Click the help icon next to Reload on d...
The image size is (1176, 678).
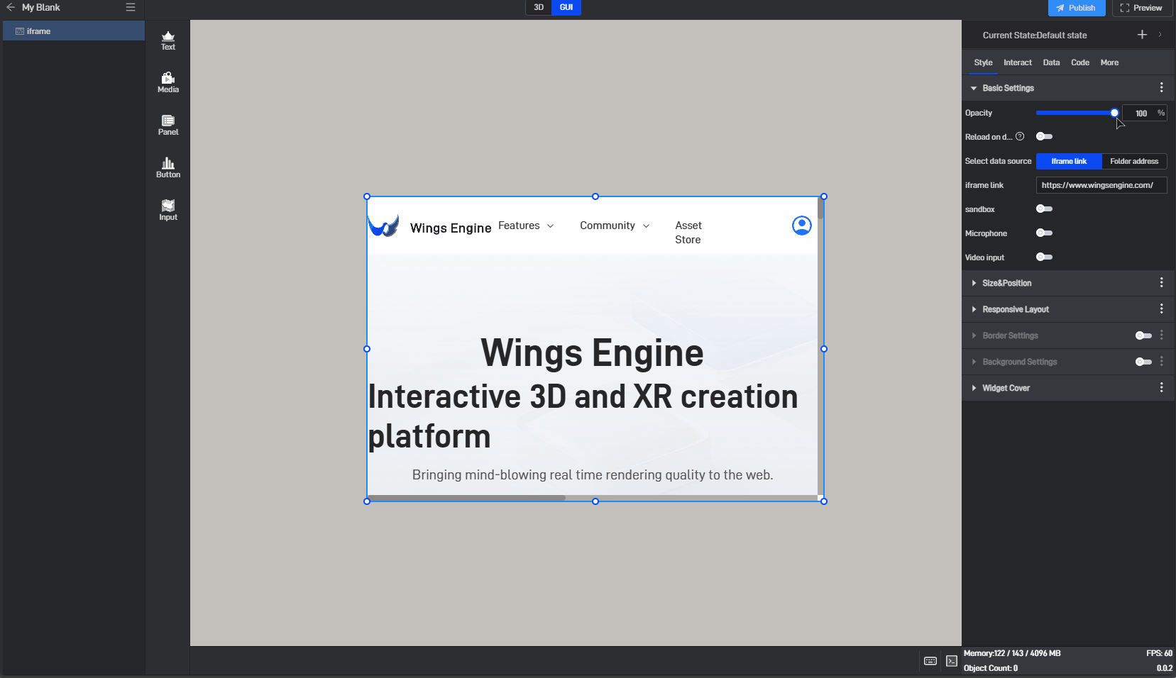click(1020, 136)
